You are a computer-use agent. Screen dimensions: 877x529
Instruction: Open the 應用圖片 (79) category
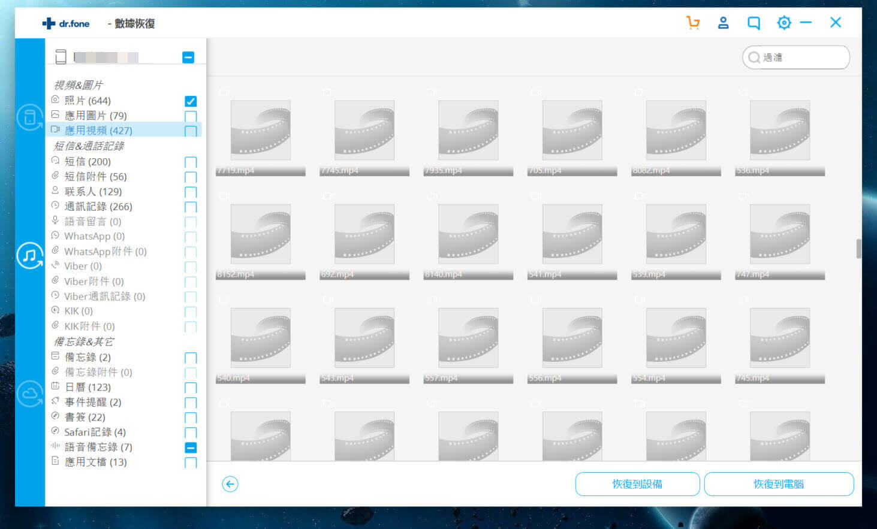click(95, 116)
